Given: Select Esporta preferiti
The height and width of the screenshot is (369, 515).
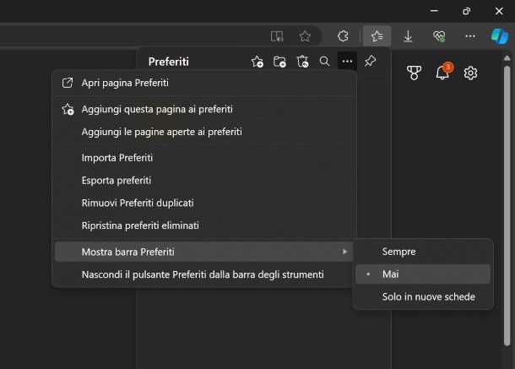Looking at the screenshot, I should tap(204, 181).
